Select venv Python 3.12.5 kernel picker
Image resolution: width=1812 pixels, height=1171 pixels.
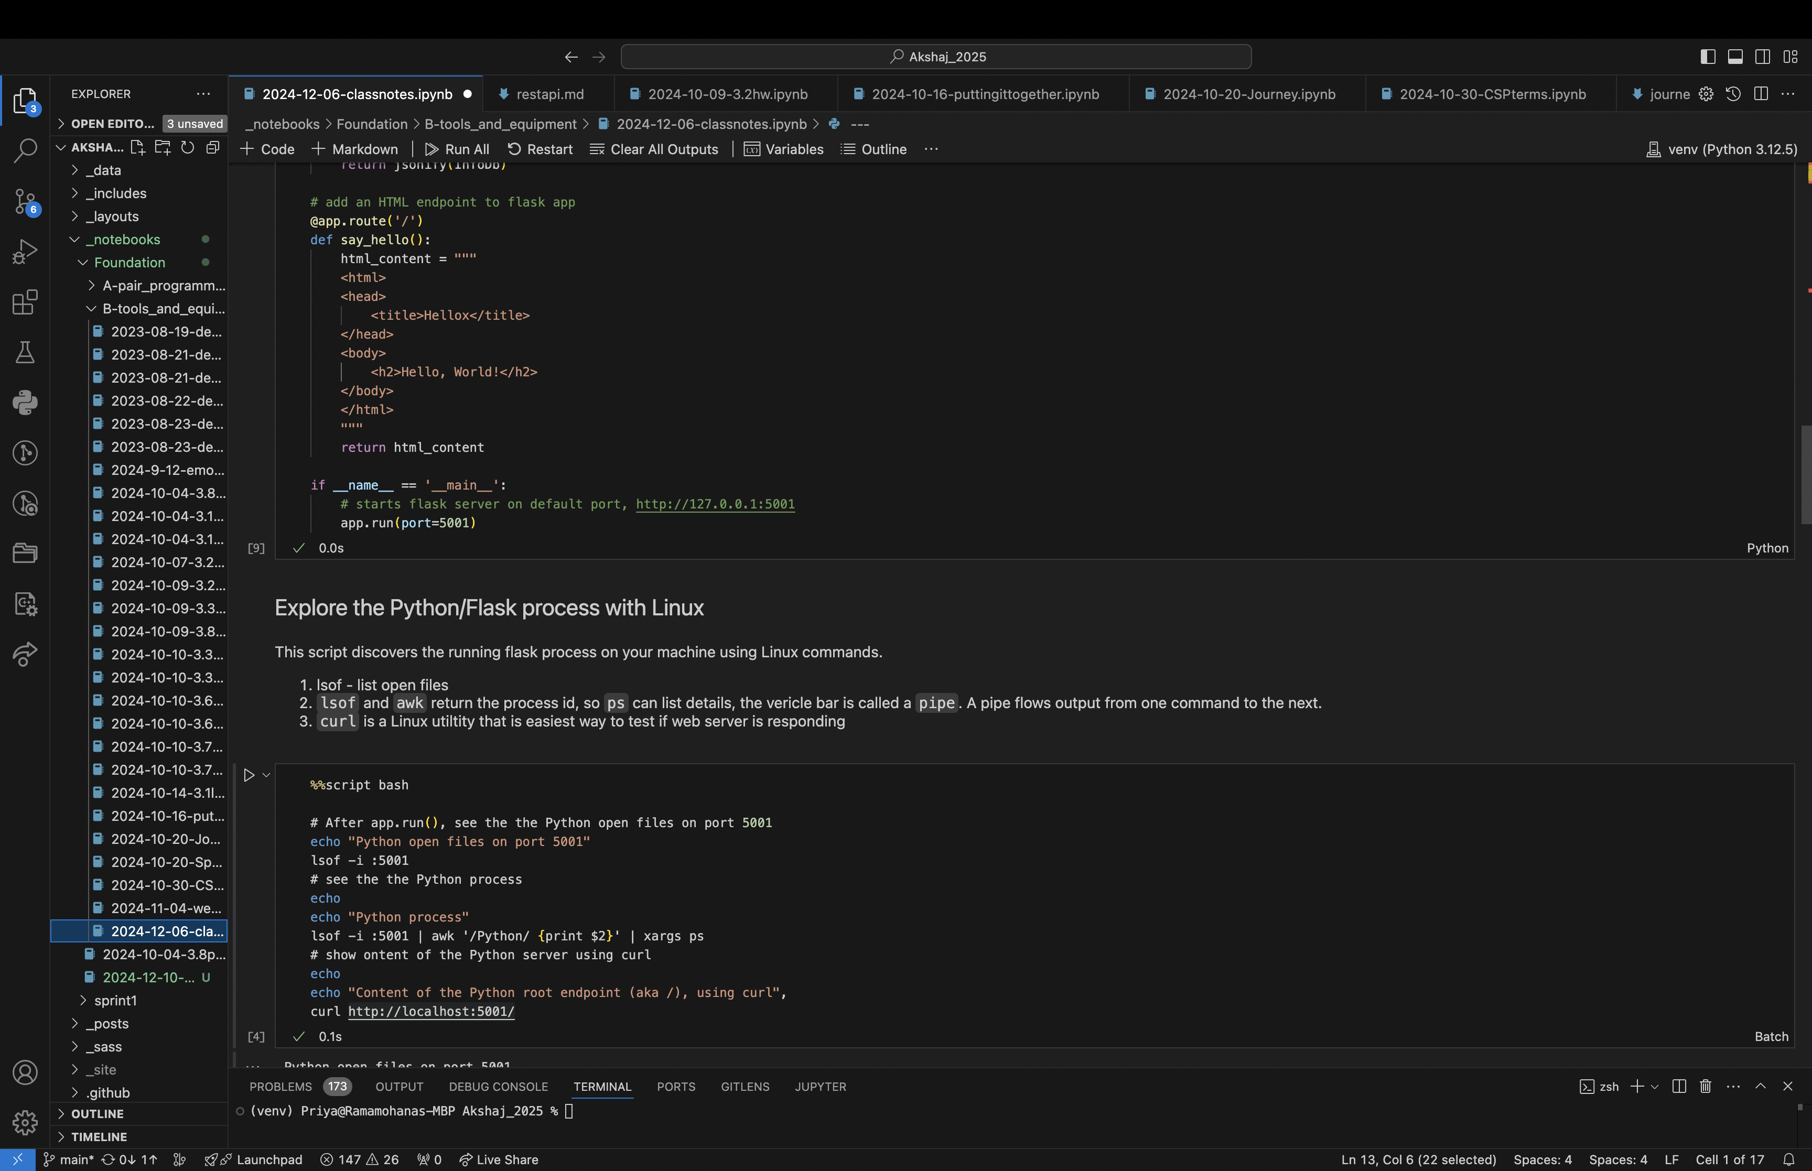pos(1721,149)
